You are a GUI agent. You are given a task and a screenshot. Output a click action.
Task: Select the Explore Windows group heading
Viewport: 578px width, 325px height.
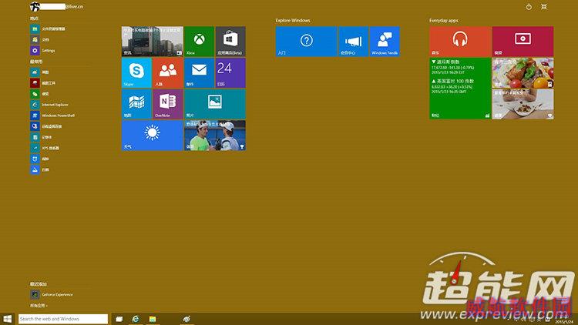293,21
